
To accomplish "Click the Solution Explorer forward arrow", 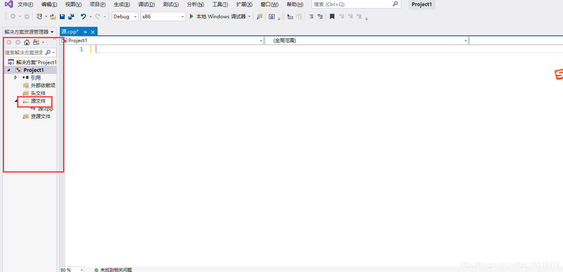I will [x=18, y=42].
